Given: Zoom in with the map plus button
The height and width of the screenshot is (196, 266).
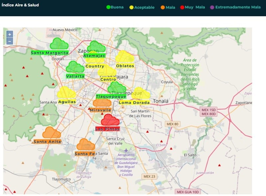Looking at the screenshot, I should pyautogui.click(x=10, y=34).
